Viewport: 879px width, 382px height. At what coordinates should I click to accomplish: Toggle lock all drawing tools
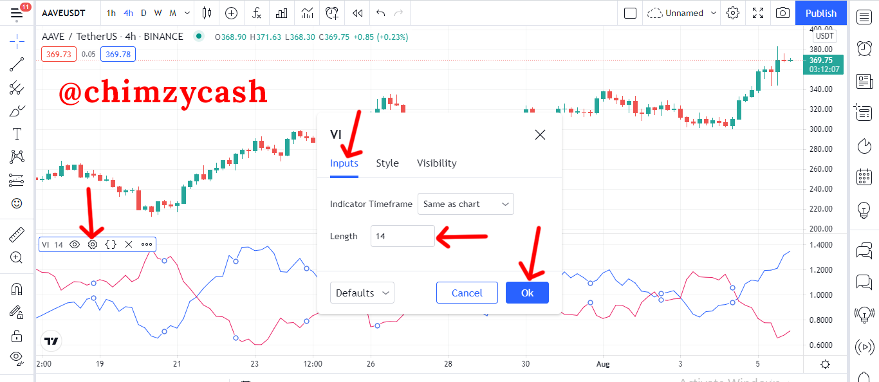click(x=17, y=336)
